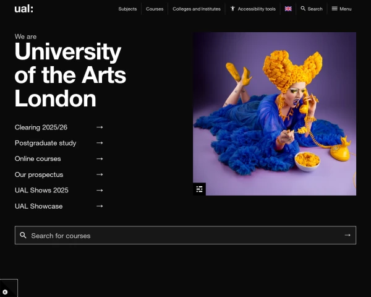Click the image caption icon on hero photo
Screen dimensions: 371x297
pyautogui.click(x=199, y=189)
